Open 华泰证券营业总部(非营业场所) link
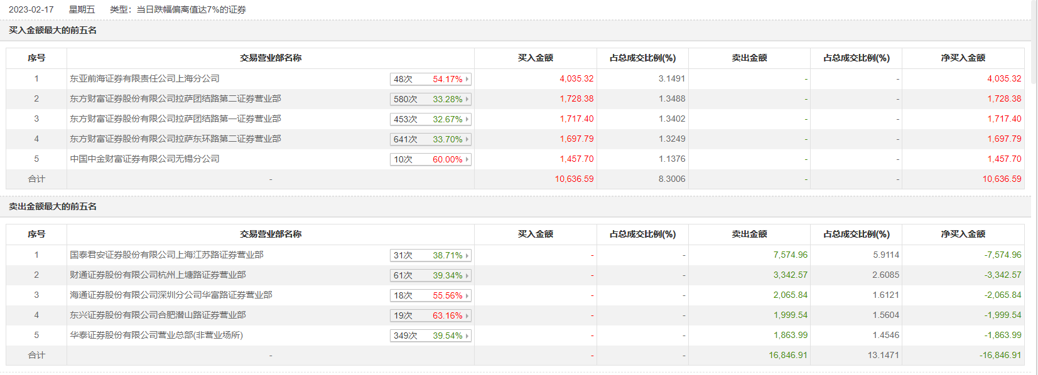 [156, 335]
